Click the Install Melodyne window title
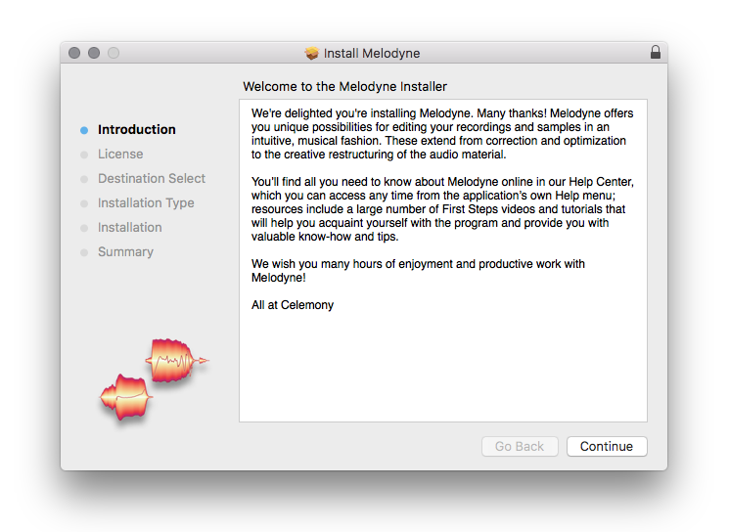729x532 pixels. point(372,53)
